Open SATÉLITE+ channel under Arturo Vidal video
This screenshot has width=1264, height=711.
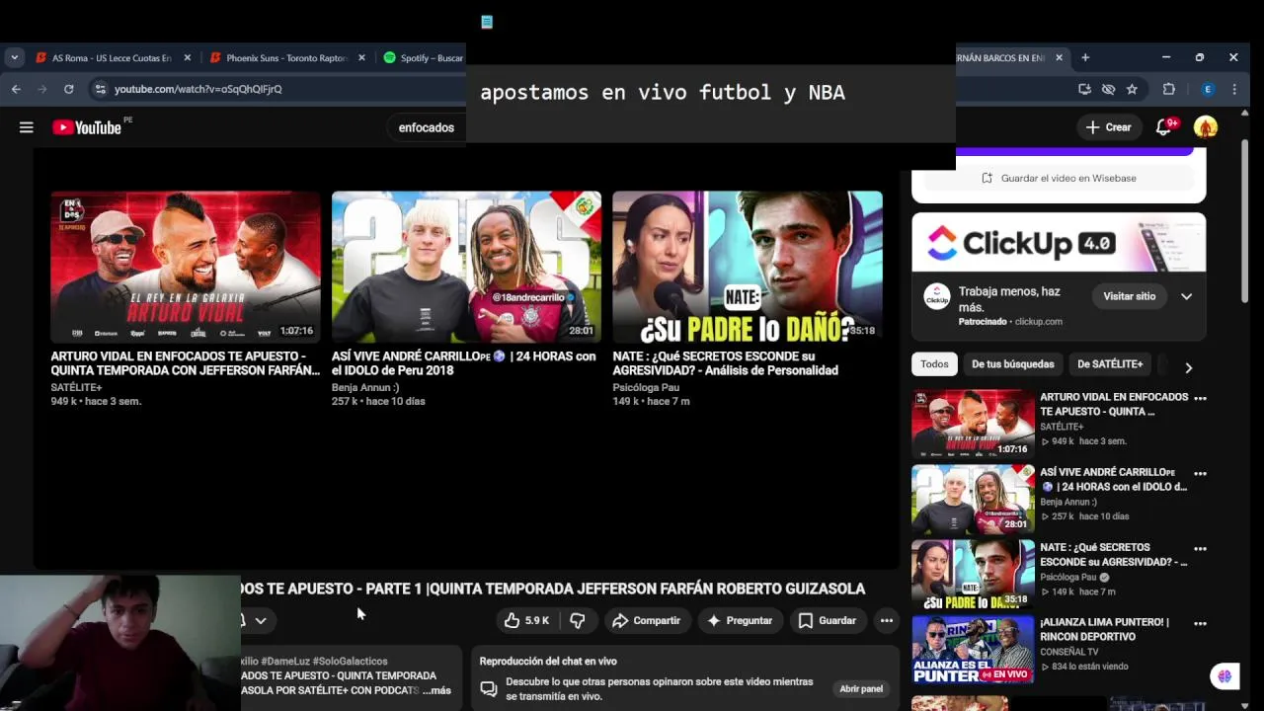76,388
